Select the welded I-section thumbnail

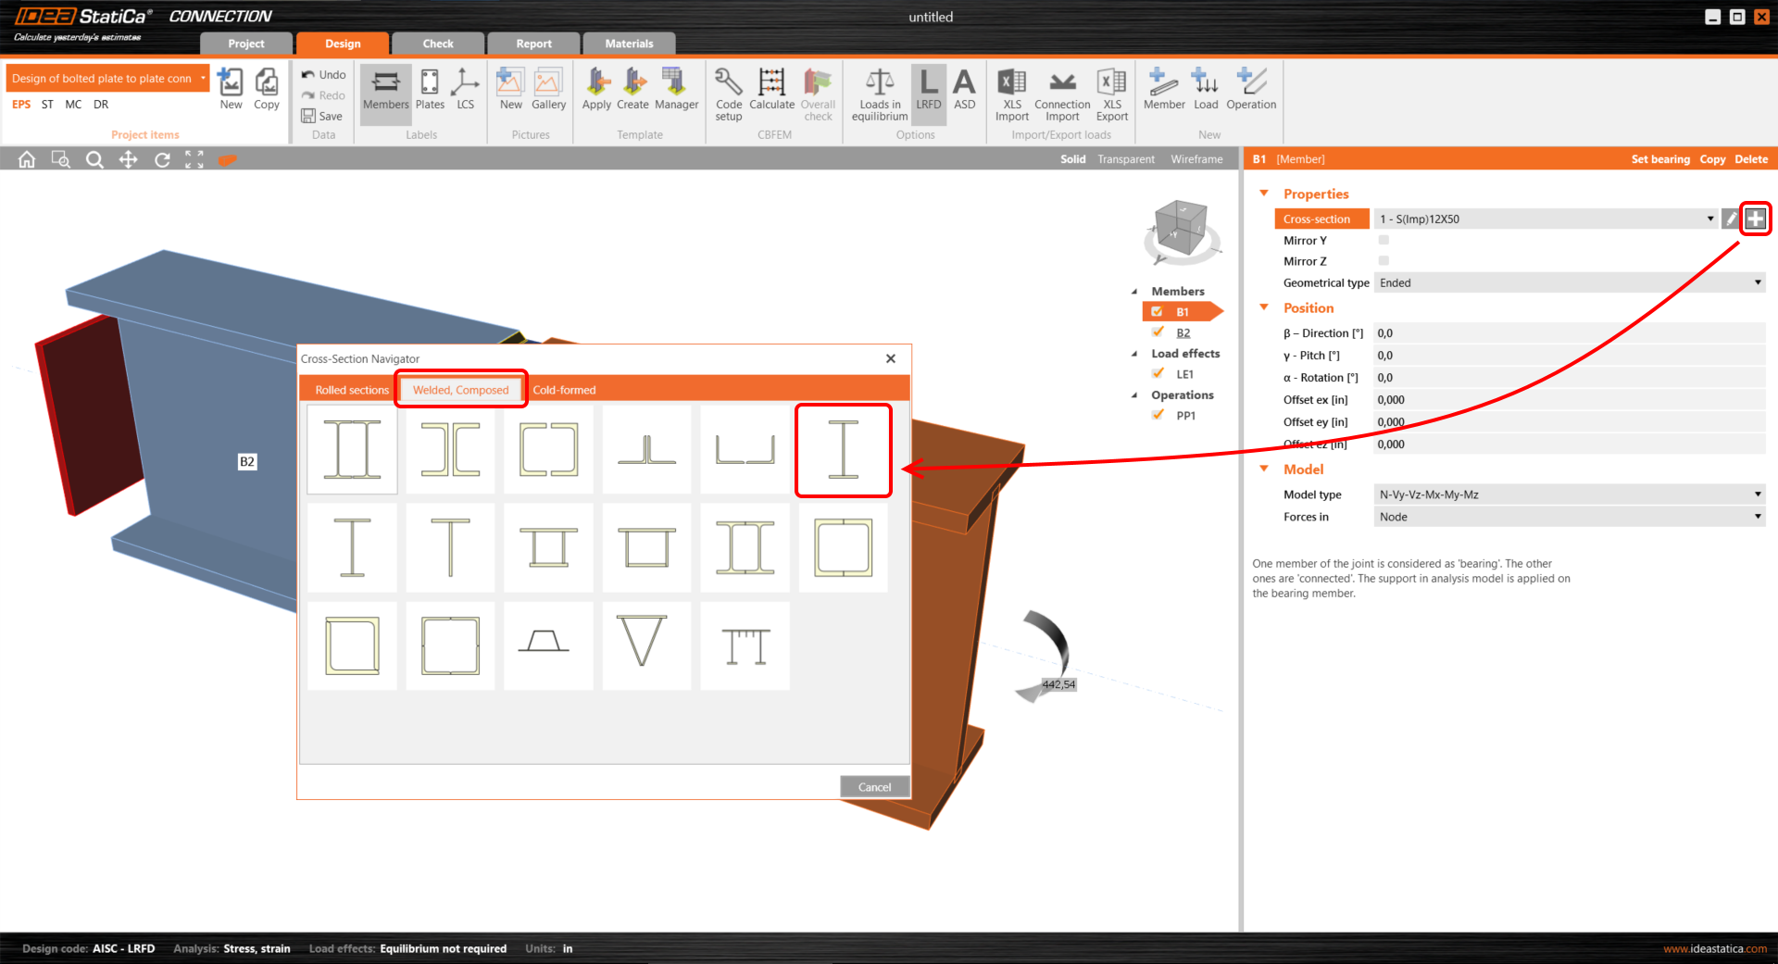[843, 450]
